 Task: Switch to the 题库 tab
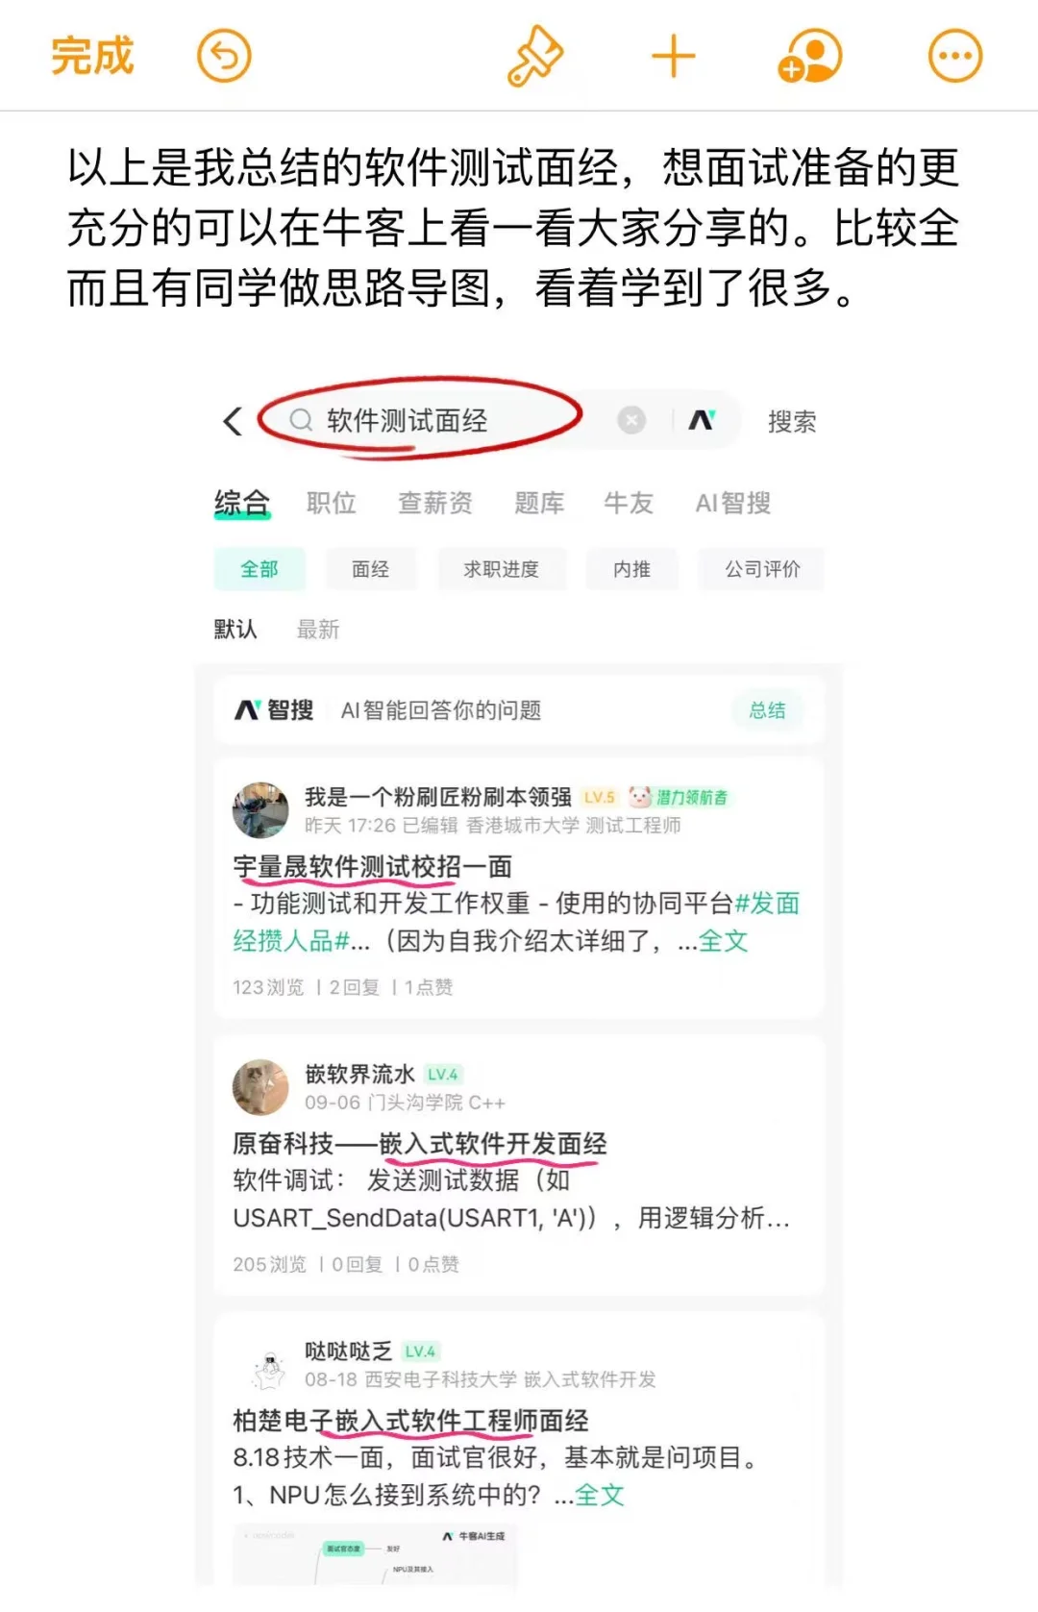point(539,503)
